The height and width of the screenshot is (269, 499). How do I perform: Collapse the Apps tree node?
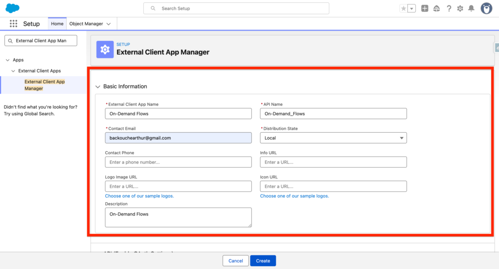tap(8, 60)
